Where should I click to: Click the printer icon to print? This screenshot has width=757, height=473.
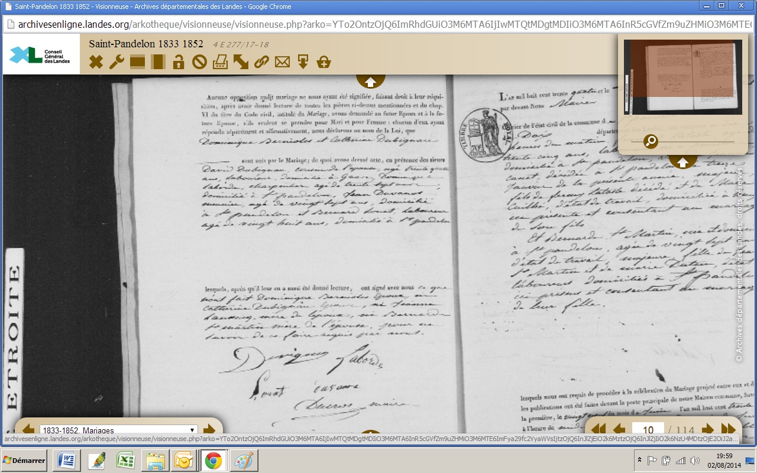[x=220, y=62]
